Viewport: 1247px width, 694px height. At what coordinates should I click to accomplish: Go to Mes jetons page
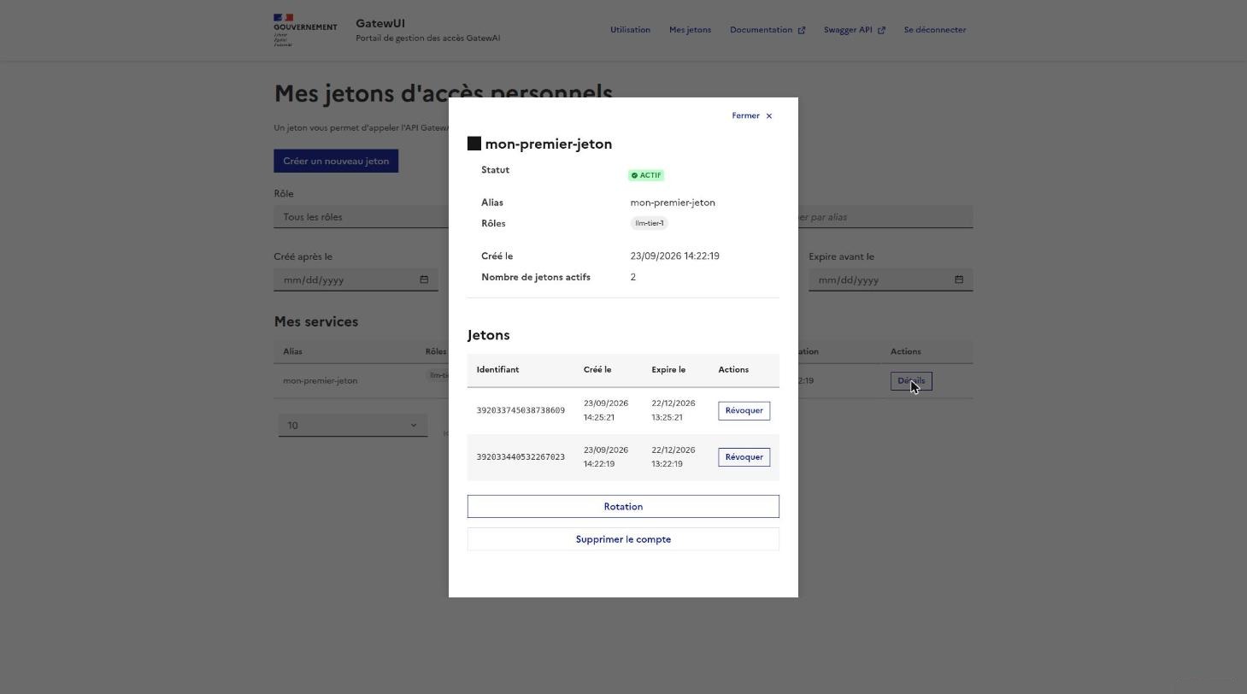coord(690,30)
